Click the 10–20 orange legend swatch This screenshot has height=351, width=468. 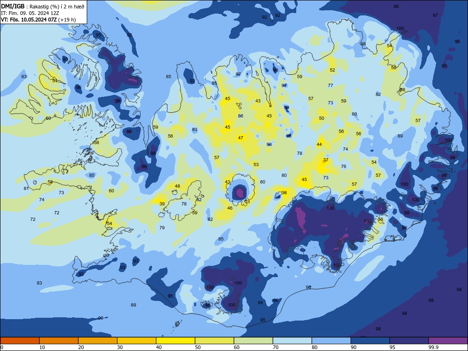coord(59,341)
